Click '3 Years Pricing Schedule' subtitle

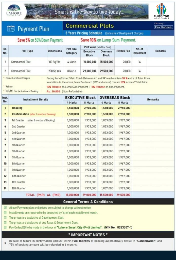point(84,33)
